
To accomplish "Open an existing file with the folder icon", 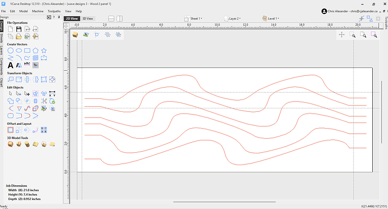I will (19, 37).
